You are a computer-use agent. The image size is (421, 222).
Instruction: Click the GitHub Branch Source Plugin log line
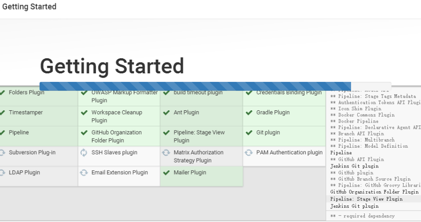[x=373, y=179]
